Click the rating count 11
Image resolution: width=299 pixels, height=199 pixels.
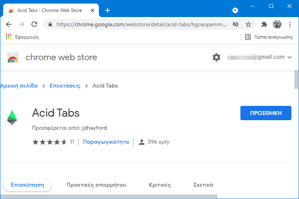(72, 142)
